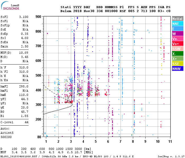Click the 500 km height axis label
This screenshot has height=158, width=185.
(38, 75)
